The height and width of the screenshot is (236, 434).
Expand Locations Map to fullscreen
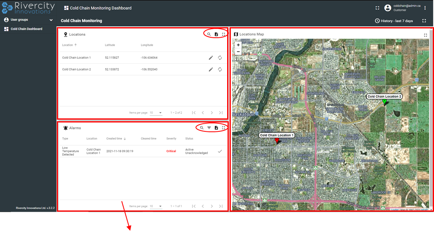[425, 35]
